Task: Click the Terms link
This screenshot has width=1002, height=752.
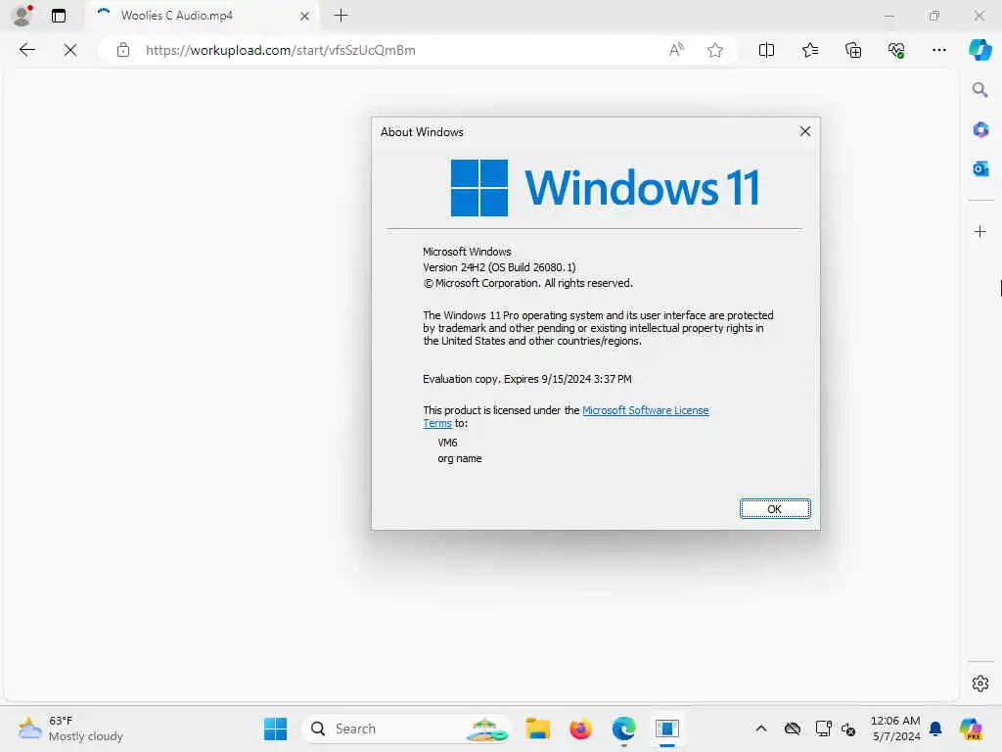Action: click(x=437, y=423)
